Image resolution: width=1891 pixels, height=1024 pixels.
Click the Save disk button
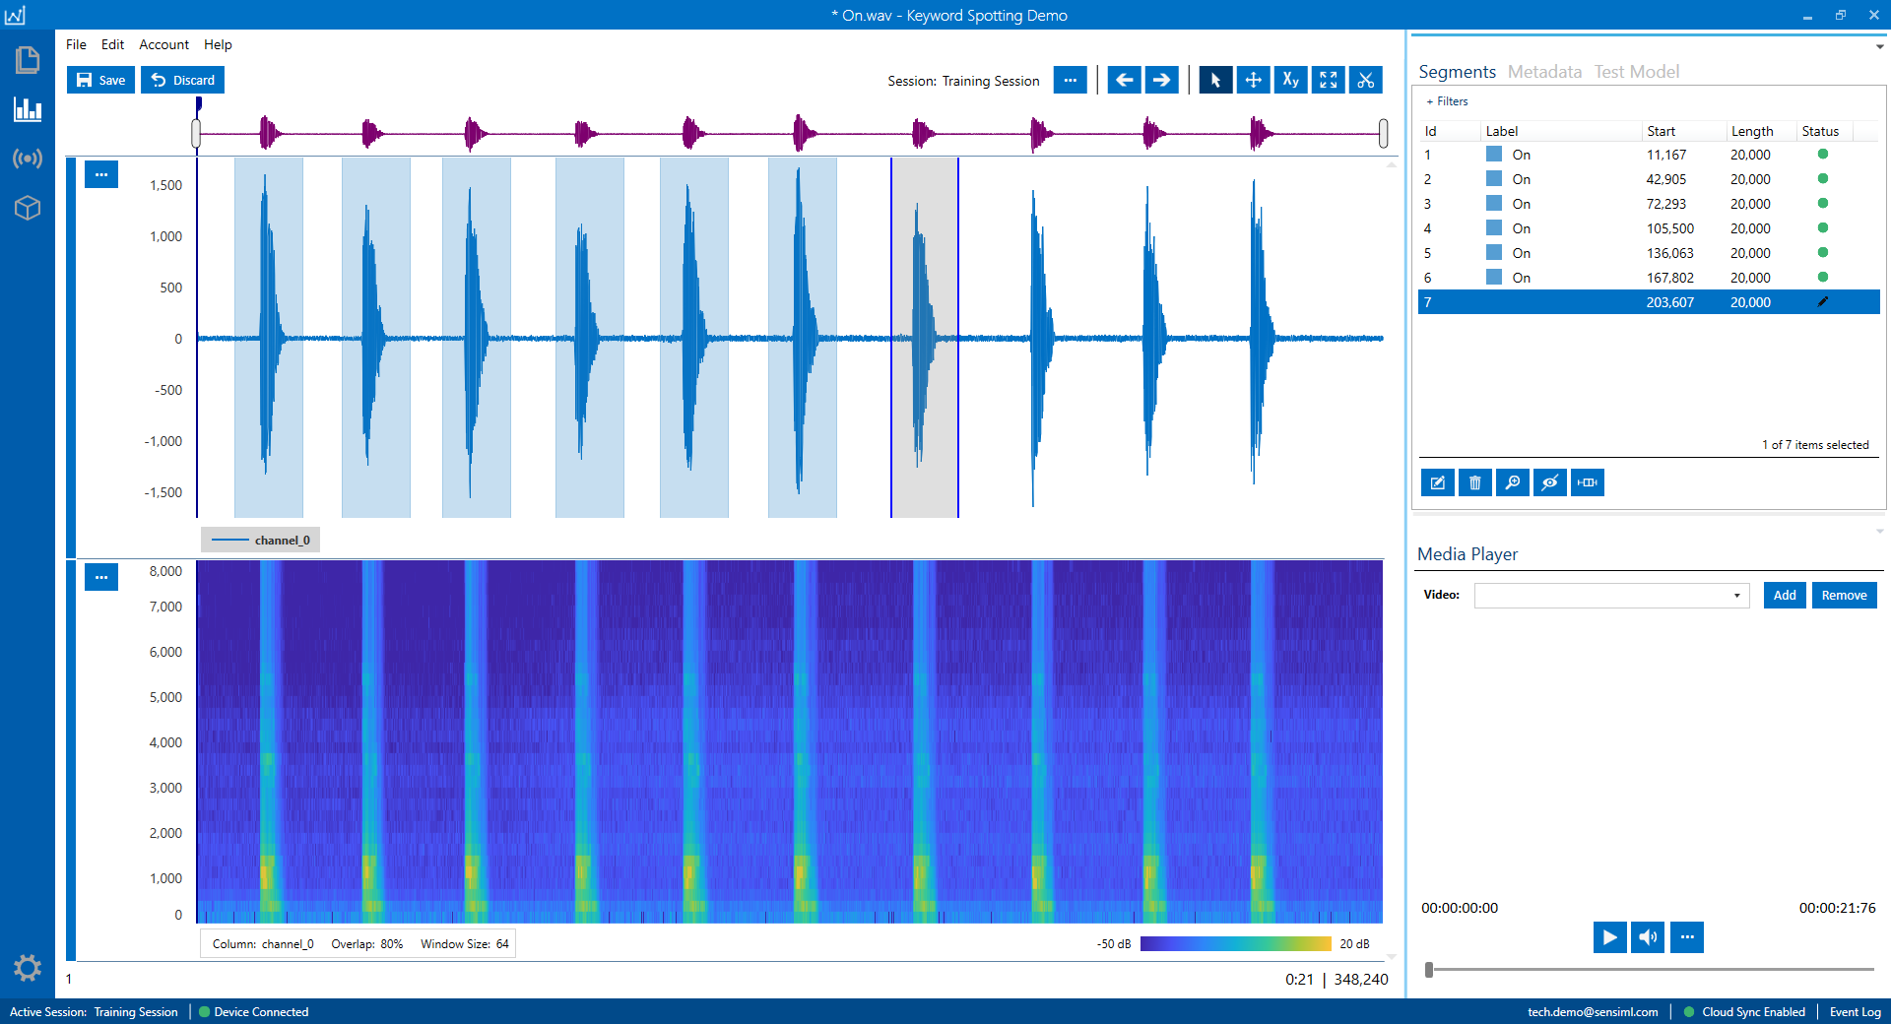pyautogui.click(x=101, y=80)
